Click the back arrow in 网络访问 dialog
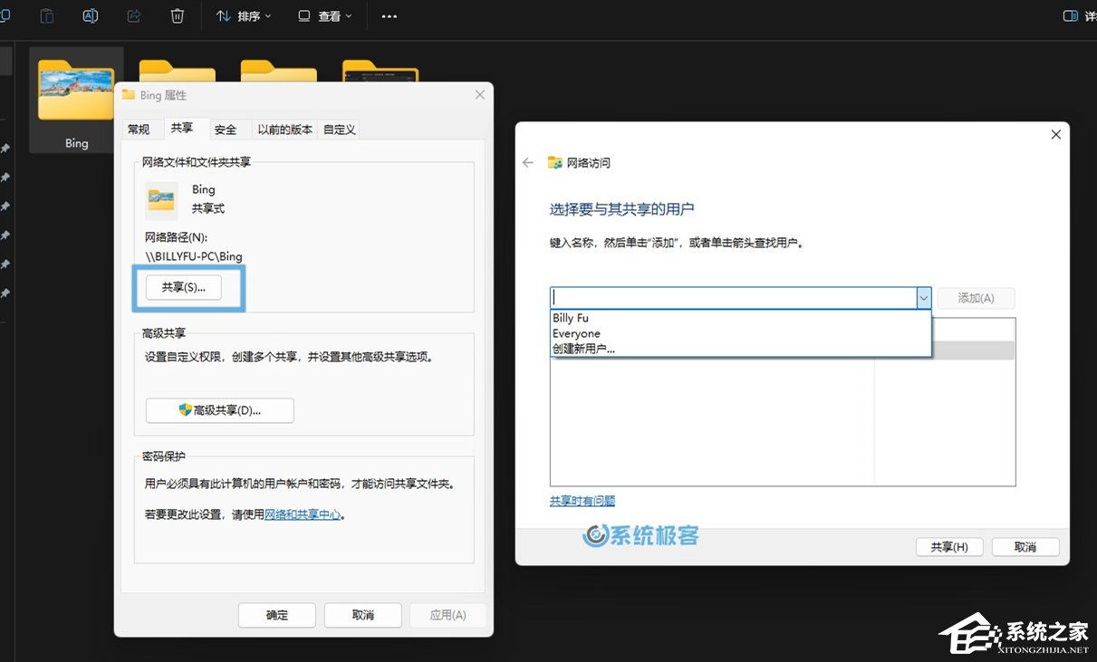The image size is (1097, 662). click(x=528, y=163)
